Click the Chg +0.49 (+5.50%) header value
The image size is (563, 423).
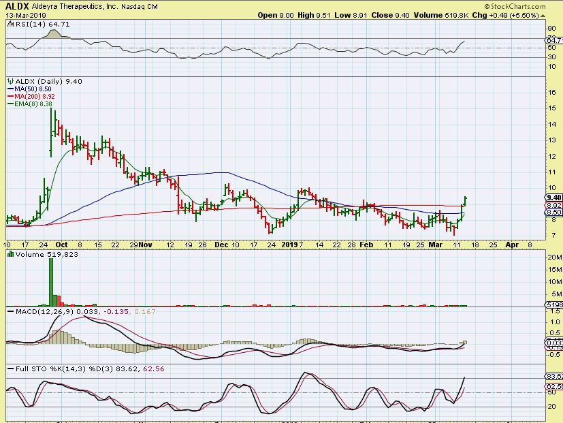coord(521,15)
